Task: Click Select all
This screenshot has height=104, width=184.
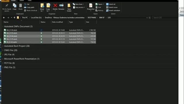Action: tap(111, 4)
